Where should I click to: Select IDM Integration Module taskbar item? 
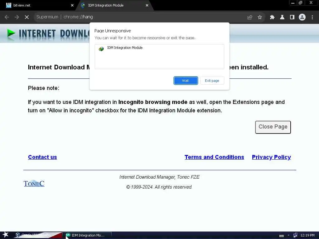[x=87, y=235]
